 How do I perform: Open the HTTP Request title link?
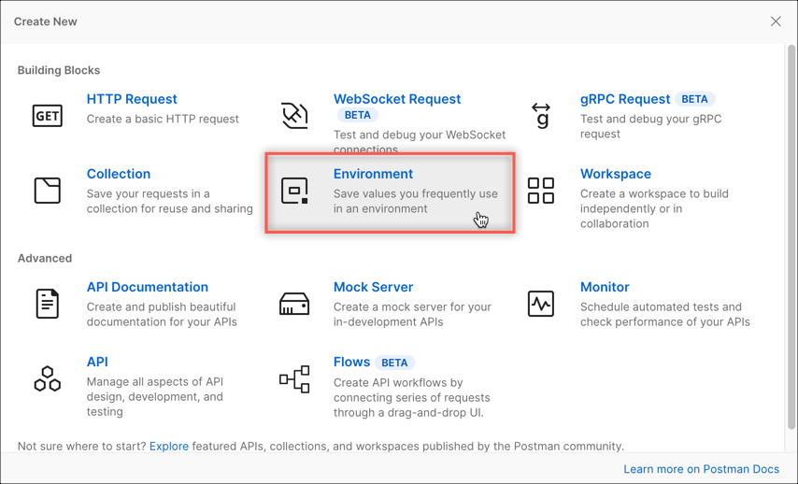point(132,99)
